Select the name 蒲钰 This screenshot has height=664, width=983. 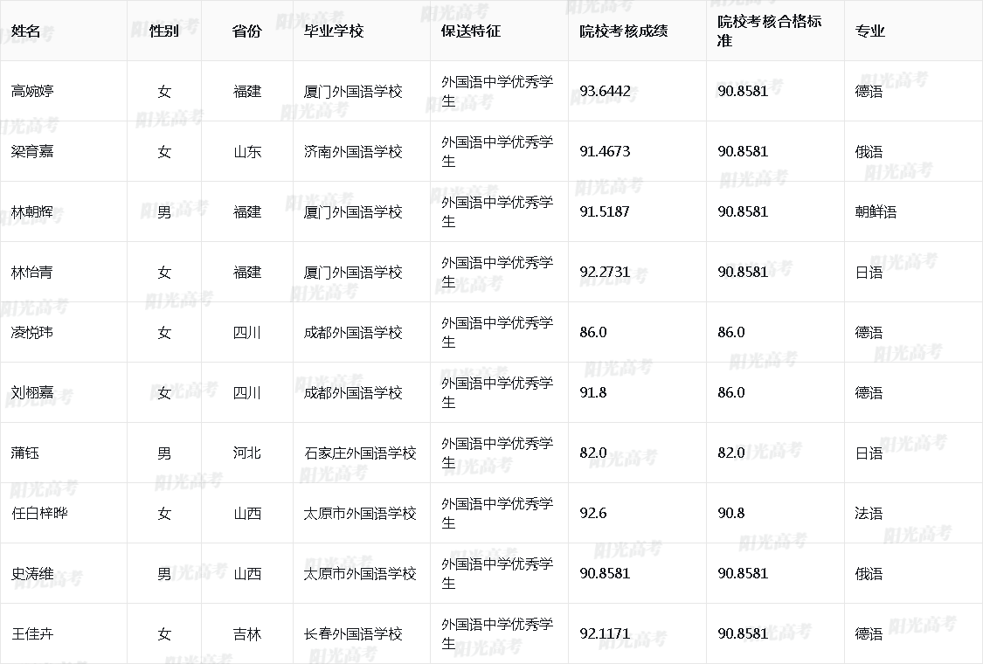point(25,453)
